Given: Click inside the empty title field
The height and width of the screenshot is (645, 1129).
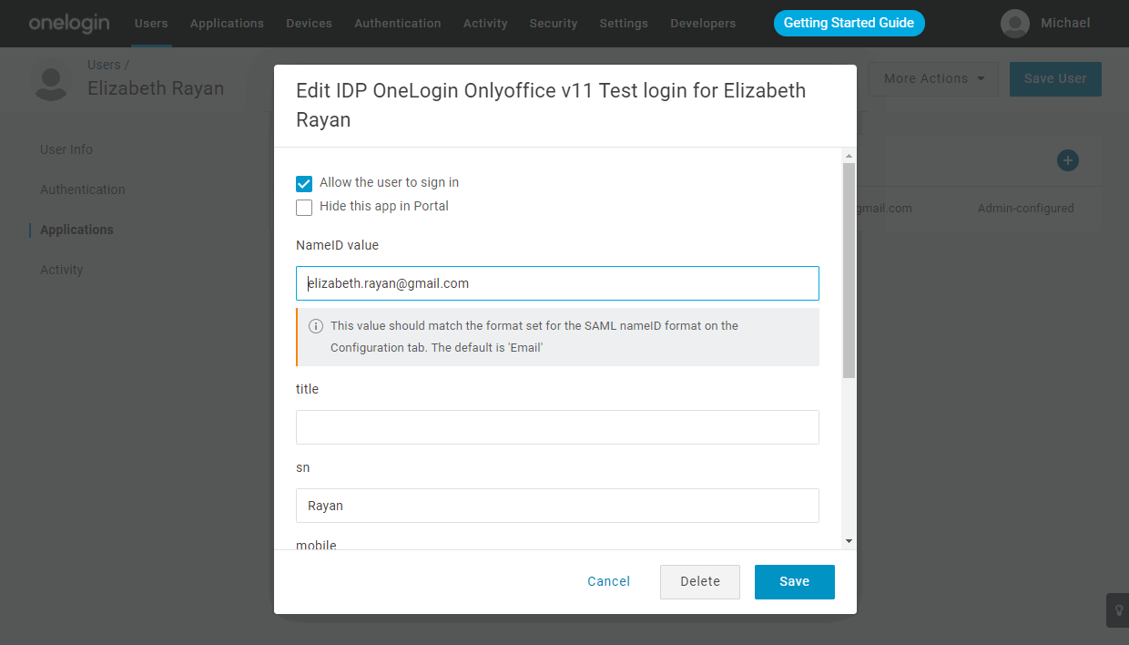Looking at the screenshot, I should pyautogui.click(x=557, y=426).
